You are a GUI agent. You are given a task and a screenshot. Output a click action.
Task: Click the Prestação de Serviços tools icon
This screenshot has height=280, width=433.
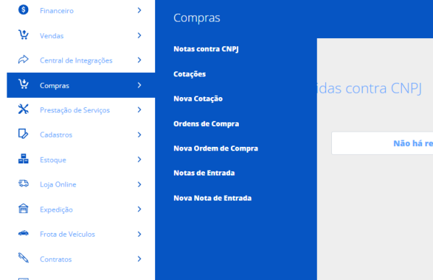click(x=24, y=109)
